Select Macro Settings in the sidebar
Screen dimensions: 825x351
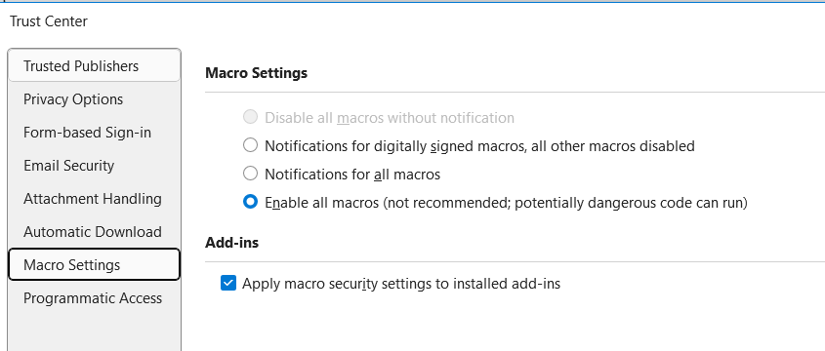click(x=94, y=265)
